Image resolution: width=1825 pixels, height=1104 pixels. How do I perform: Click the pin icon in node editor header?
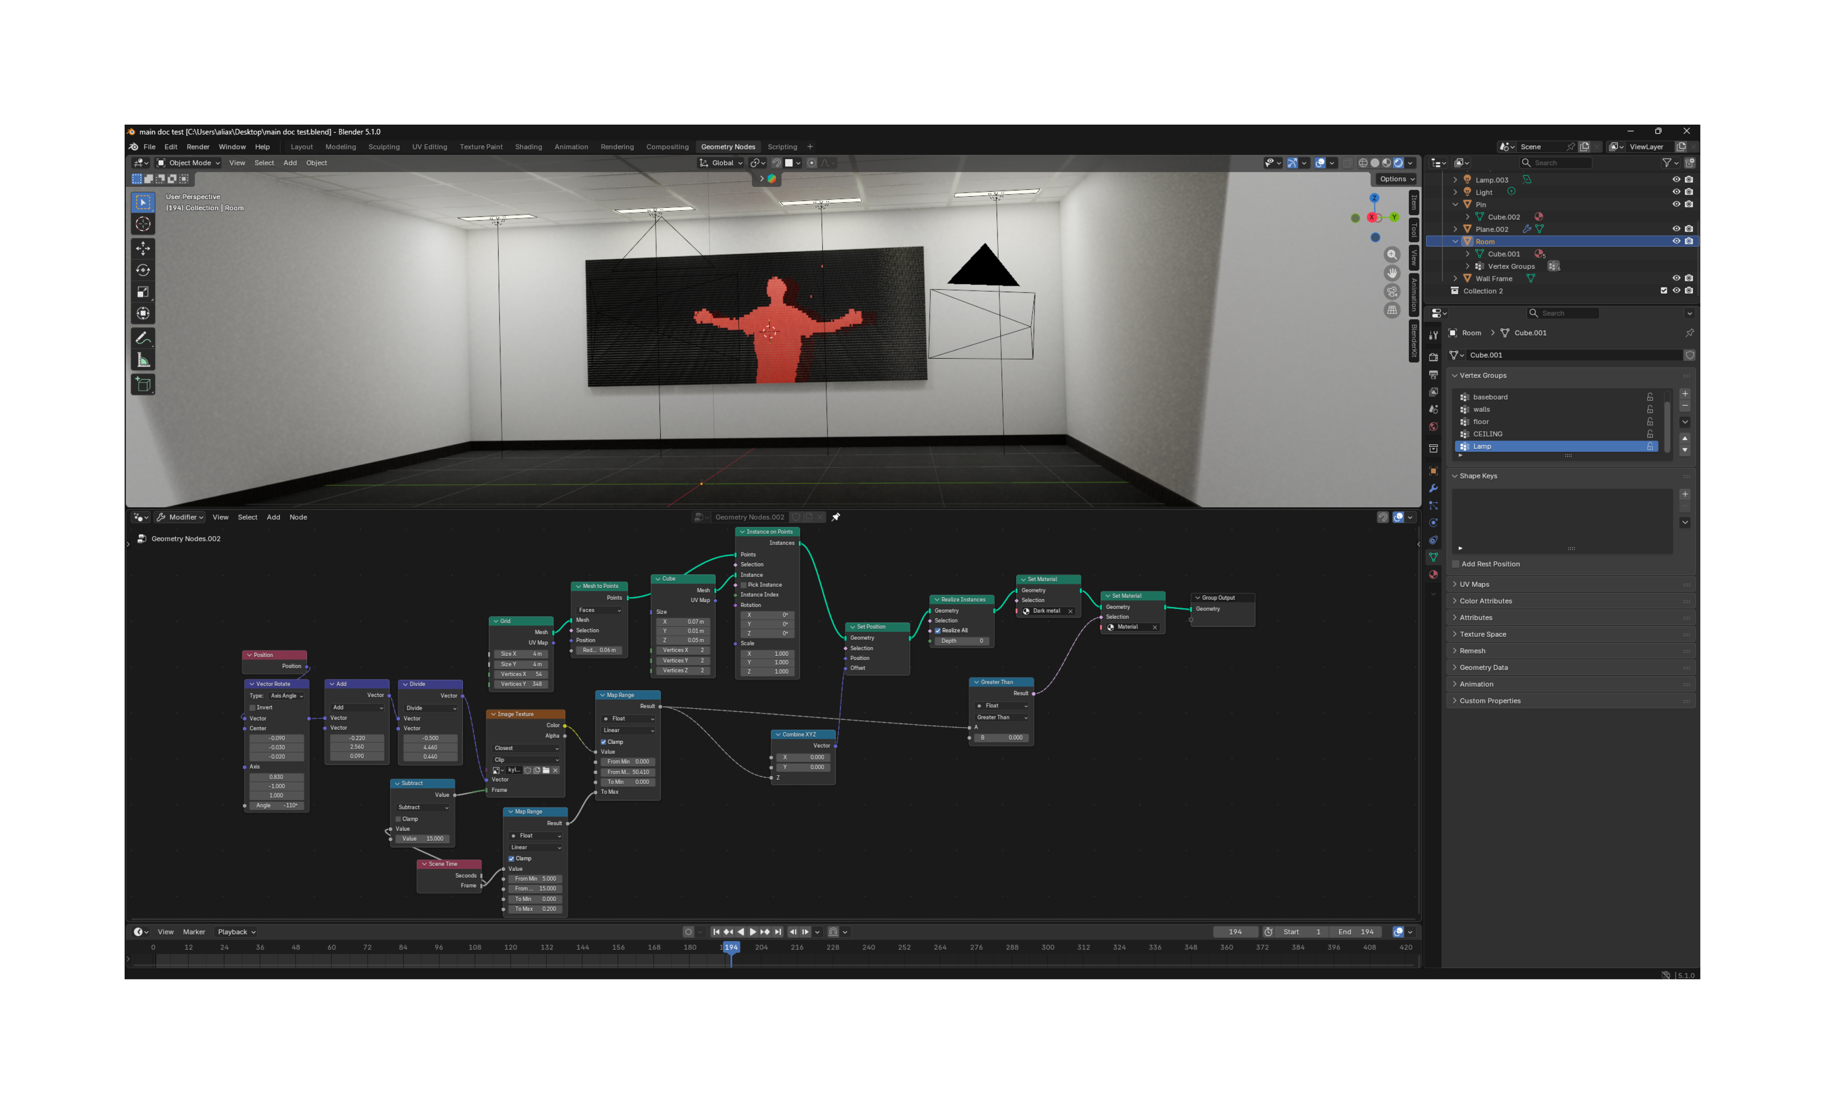pyautogui.click(x=835, y=517)
